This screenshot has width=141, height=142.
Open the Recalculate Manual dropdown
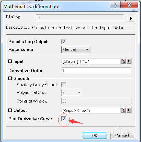pyautogui.click(x=76, y=49)
